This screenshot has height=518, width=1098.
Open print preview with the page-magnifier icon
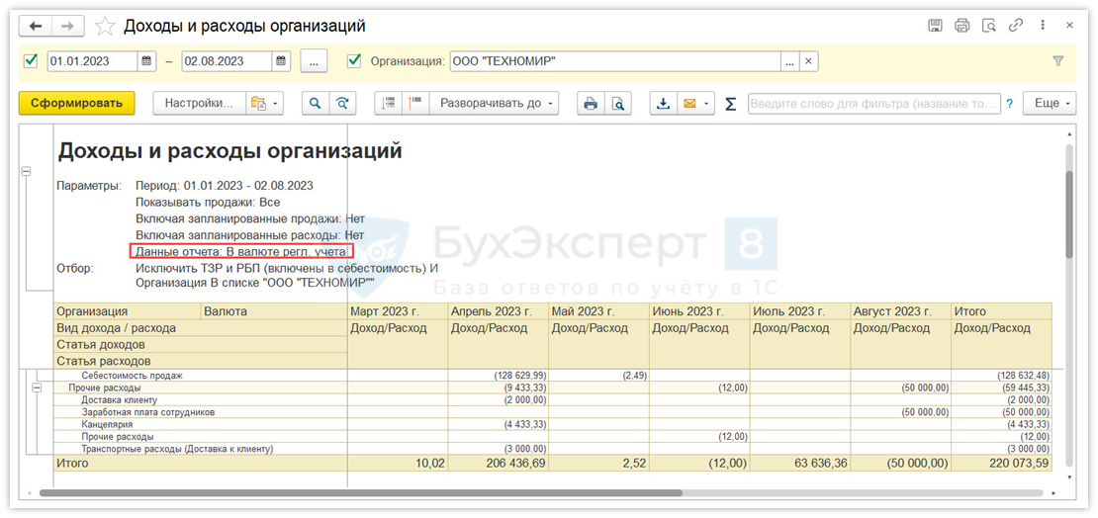[618, 103]
